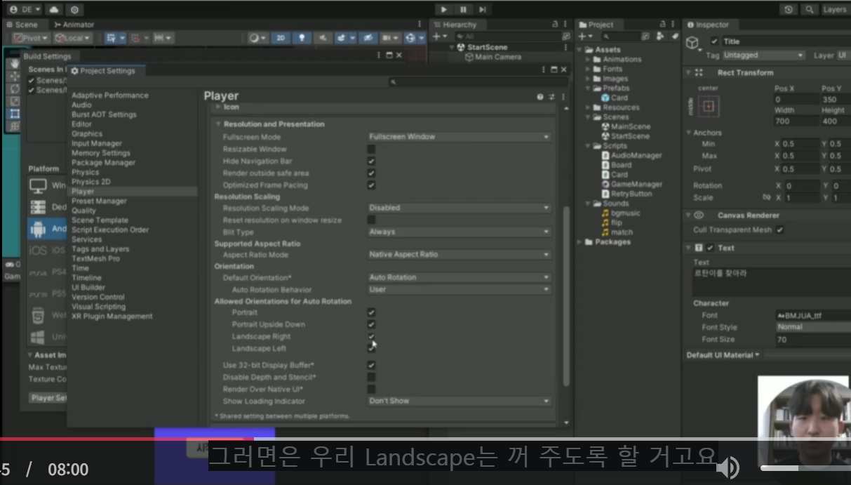Toggle the Title object active checkbox
Viewport: 851px width, 485px height.
[714, 41]
